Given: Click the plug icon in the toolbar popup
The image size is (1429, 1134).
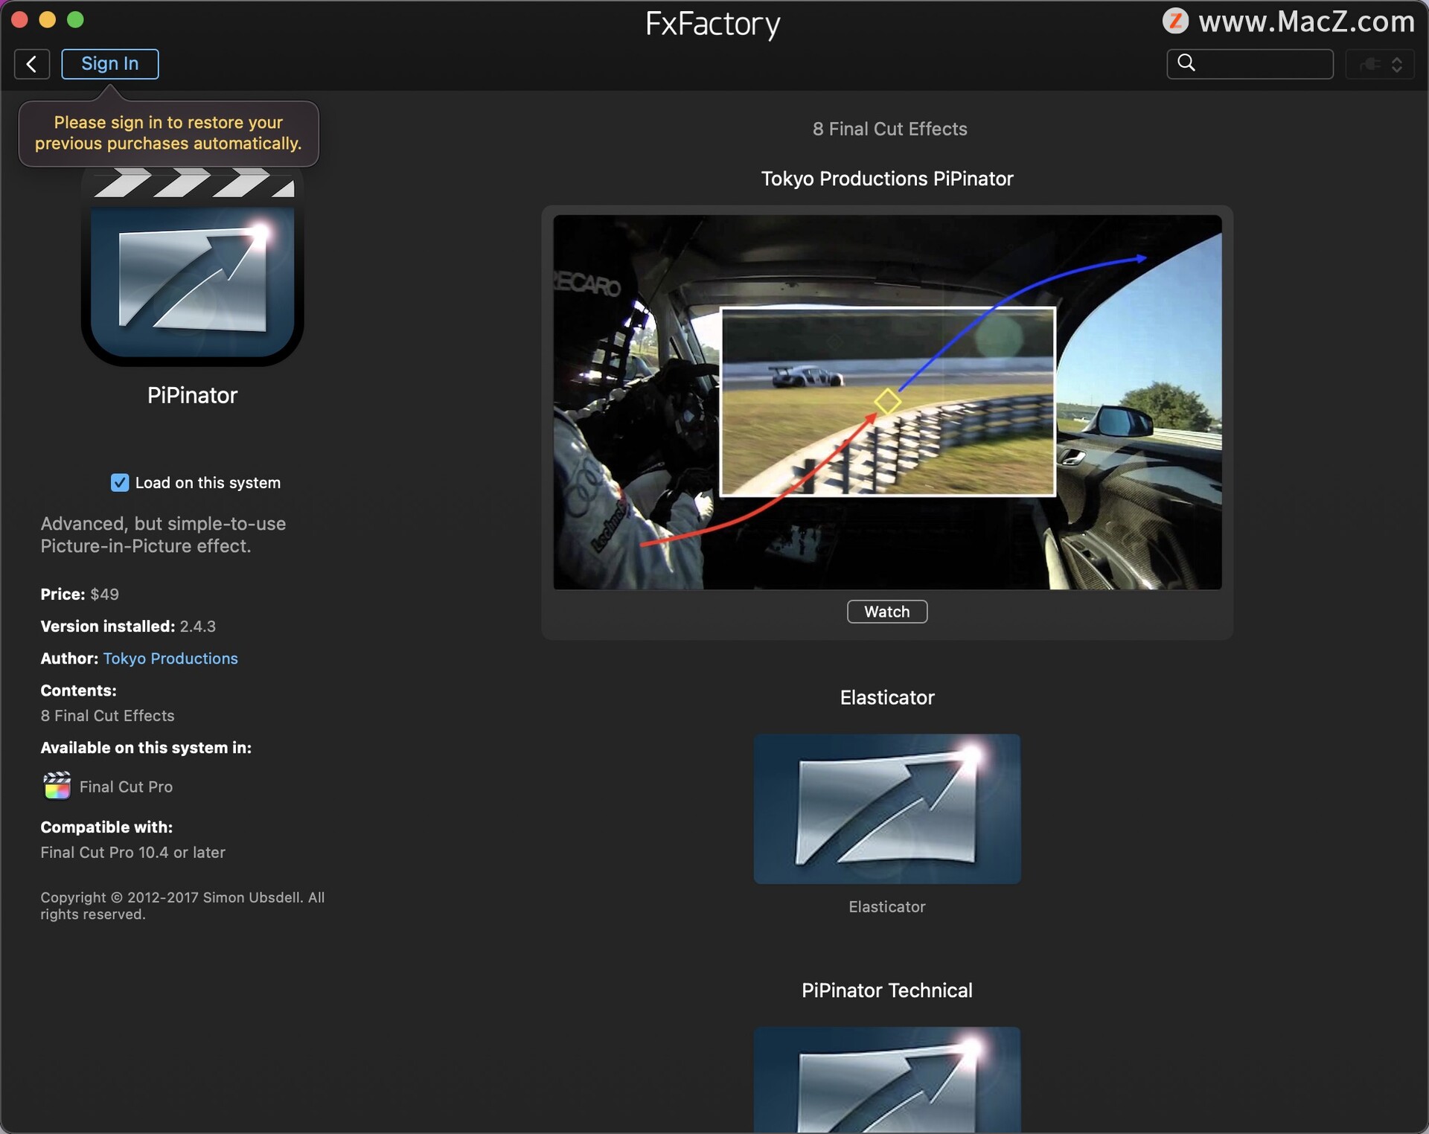Looking at the screenshot, I should tap(1369, 64).
